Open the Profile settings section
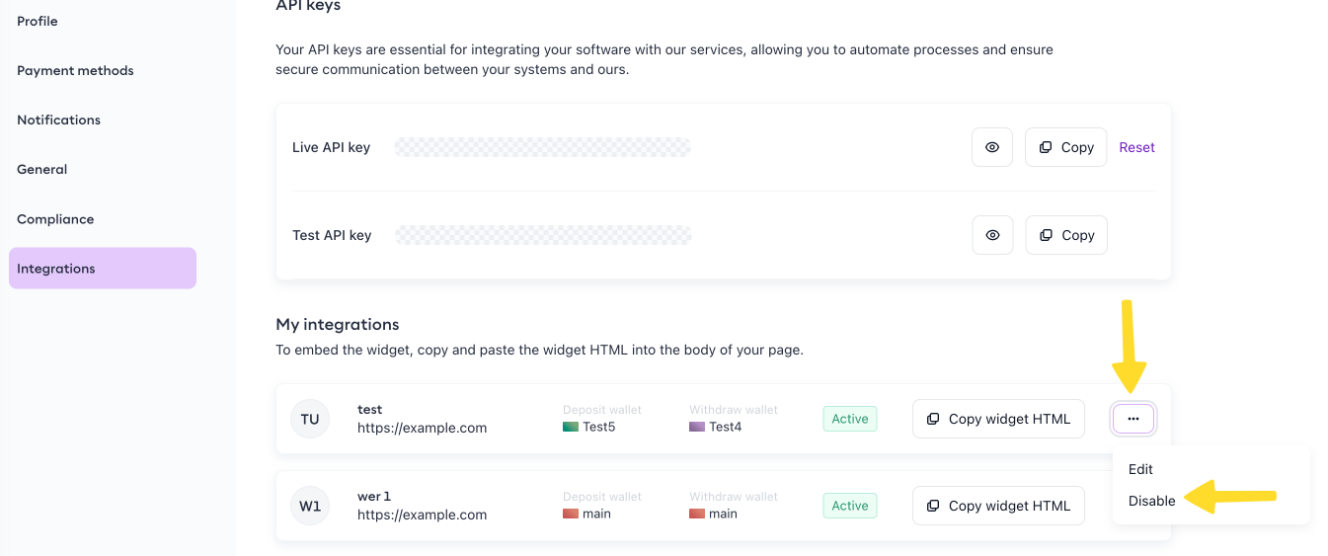 click(38, 21)
